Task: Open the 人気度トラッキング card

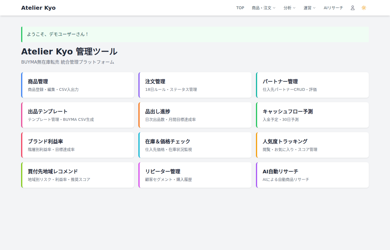Action: [312, 145]
